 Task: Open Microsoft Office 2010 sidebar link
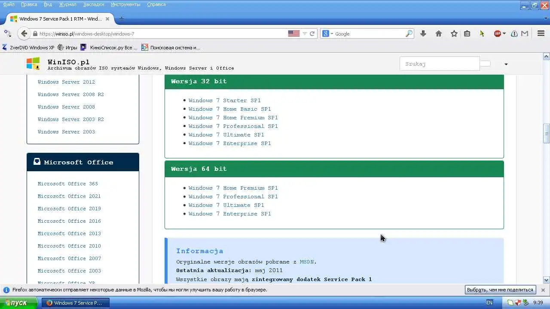pyautogui.click(x=69, y=246)
